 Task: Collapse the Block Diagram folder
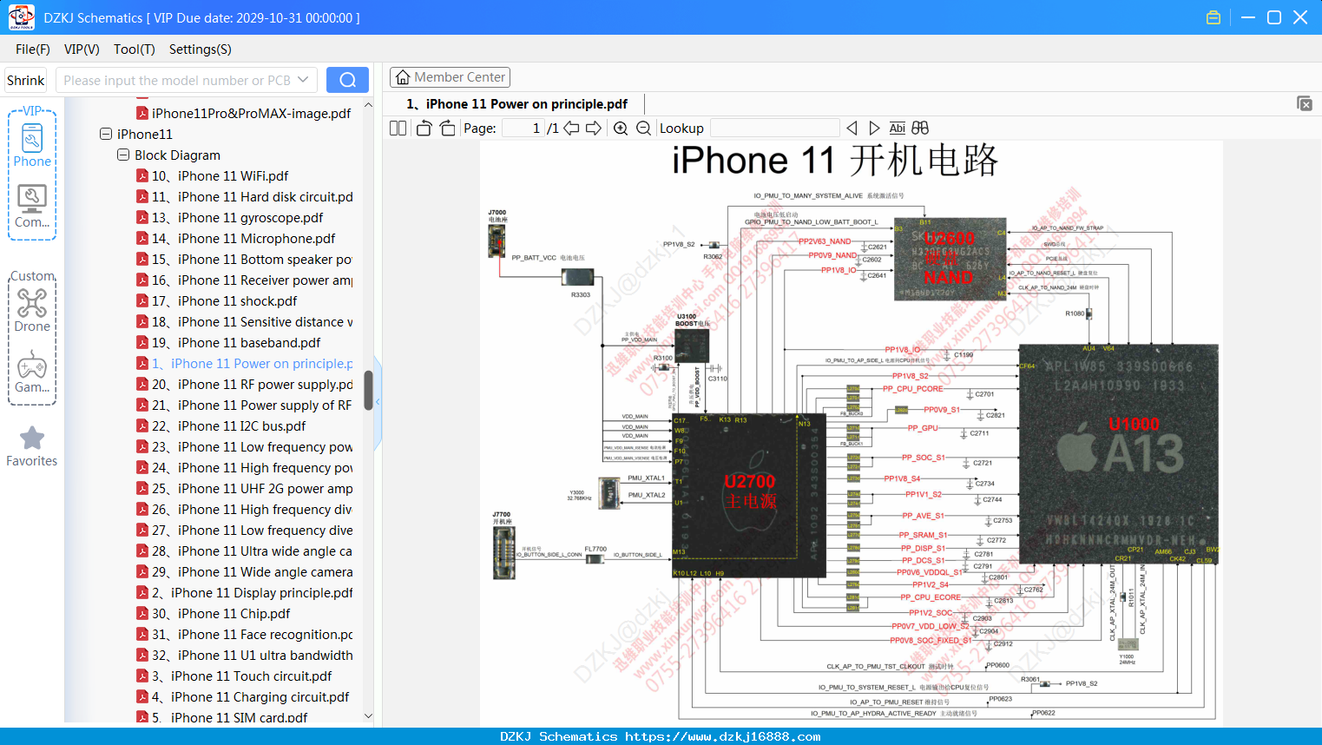(123, 155)
